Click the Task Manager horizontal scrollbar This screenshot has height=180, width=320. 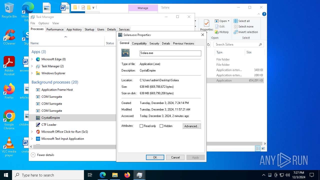[74, 147]
